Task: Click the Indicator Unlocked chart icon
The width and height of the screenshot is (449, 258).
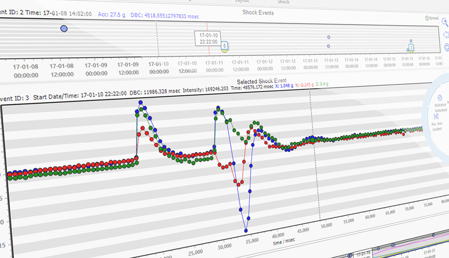Action: pyautogui.click(x=440, y=98)
